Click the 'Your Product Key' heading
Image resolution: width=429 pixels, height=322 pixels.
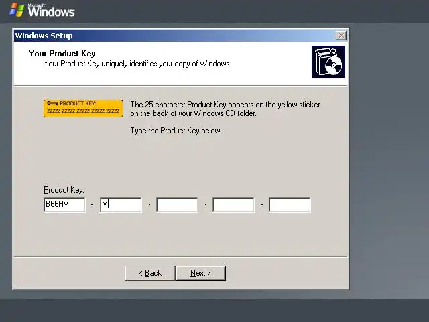[62, 54]
